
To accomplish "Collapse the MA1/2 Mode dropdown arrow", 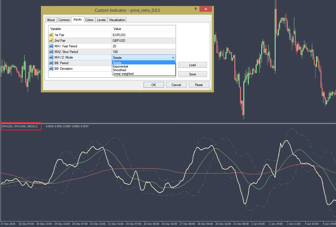I will pos(173,57).
